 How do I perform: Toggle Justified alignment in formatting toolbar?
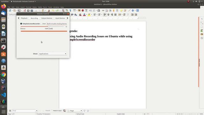(115, 15)
